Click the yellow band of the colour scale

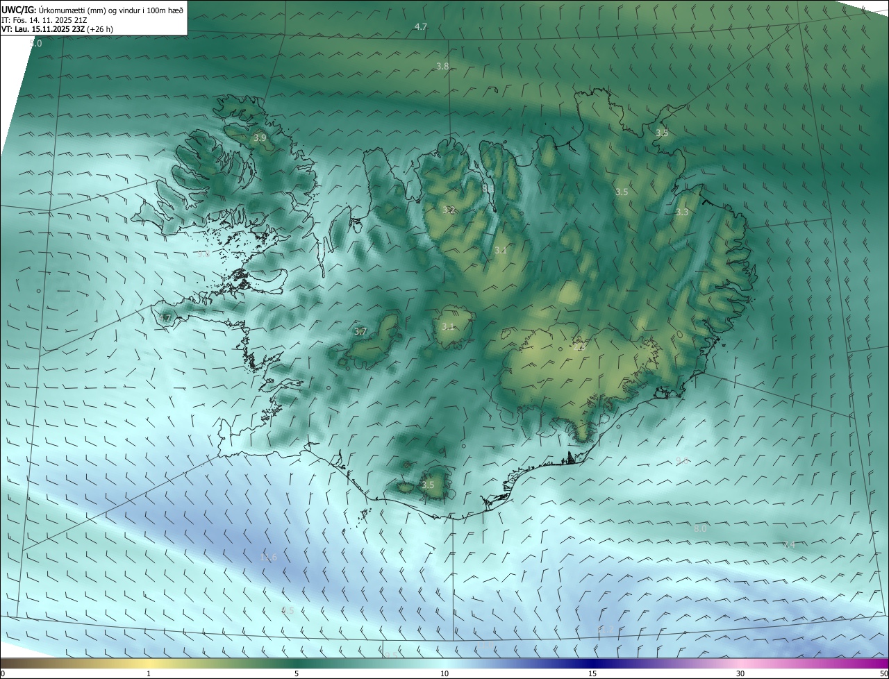point(149,663)
